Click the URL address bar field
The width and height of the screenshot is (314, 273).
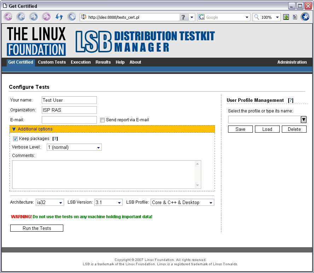[x=133, y=17]
